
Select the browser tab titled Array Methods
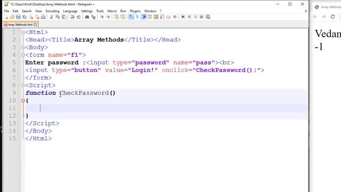pyautogui.click(x=328, y=7)
